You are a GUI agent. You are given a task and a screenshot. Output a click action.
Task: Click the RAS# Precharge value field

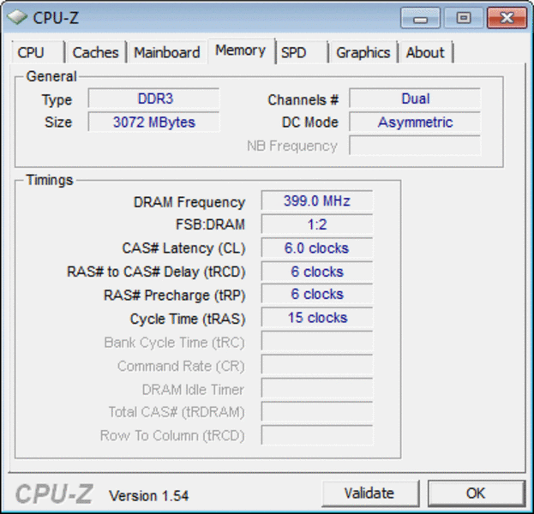tap(317, 294)
